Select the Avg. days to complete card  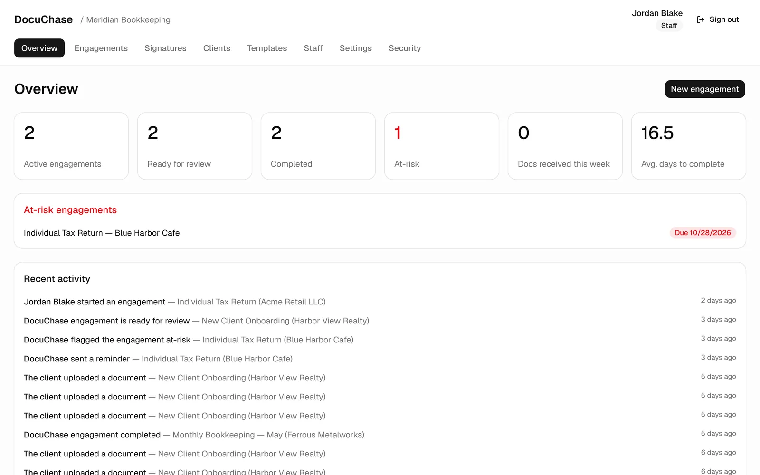pos(689,146)
